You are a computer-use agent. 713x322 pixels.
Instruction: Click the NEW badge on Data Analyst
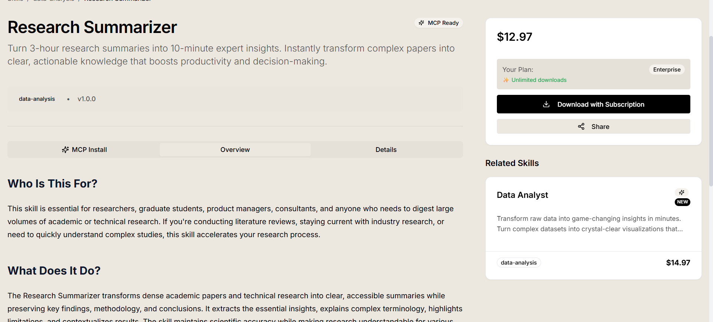[x=682, y=202]
